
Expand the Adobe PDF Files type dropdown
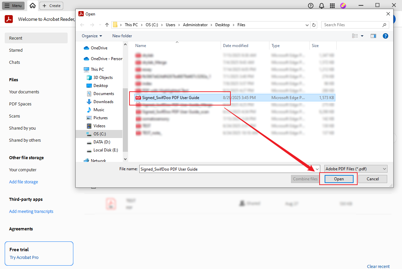pyautogui.click(x=356, y=169)
